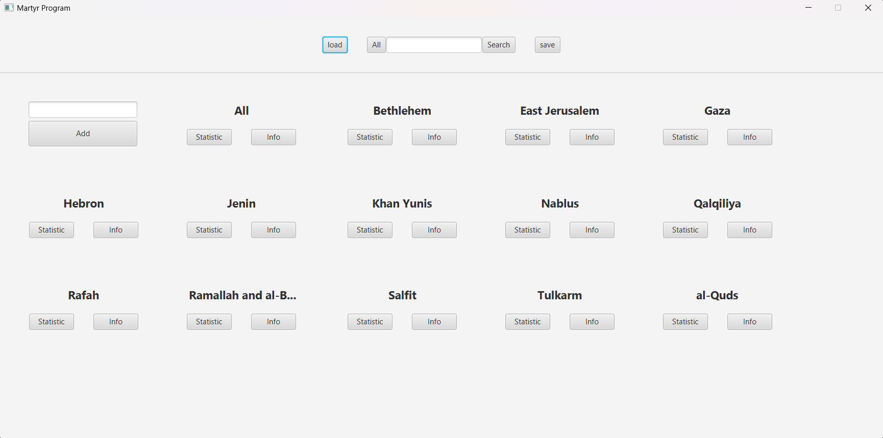
Task: Open Info for All
Action: pyautogui.click(x=274, y=137)
